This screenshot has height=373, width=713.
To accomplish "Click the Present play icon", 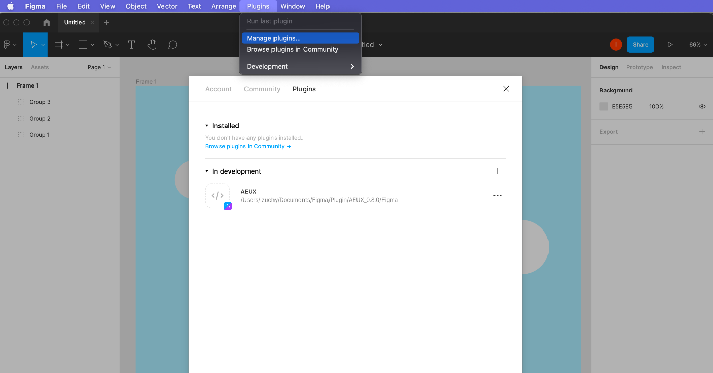I will [x=670, y=45].
